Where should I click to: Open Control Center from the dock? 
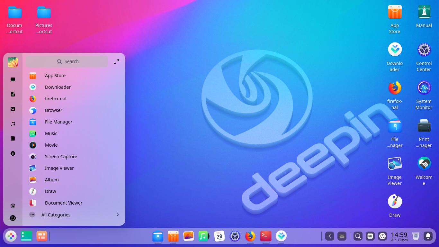click(235, 236)
